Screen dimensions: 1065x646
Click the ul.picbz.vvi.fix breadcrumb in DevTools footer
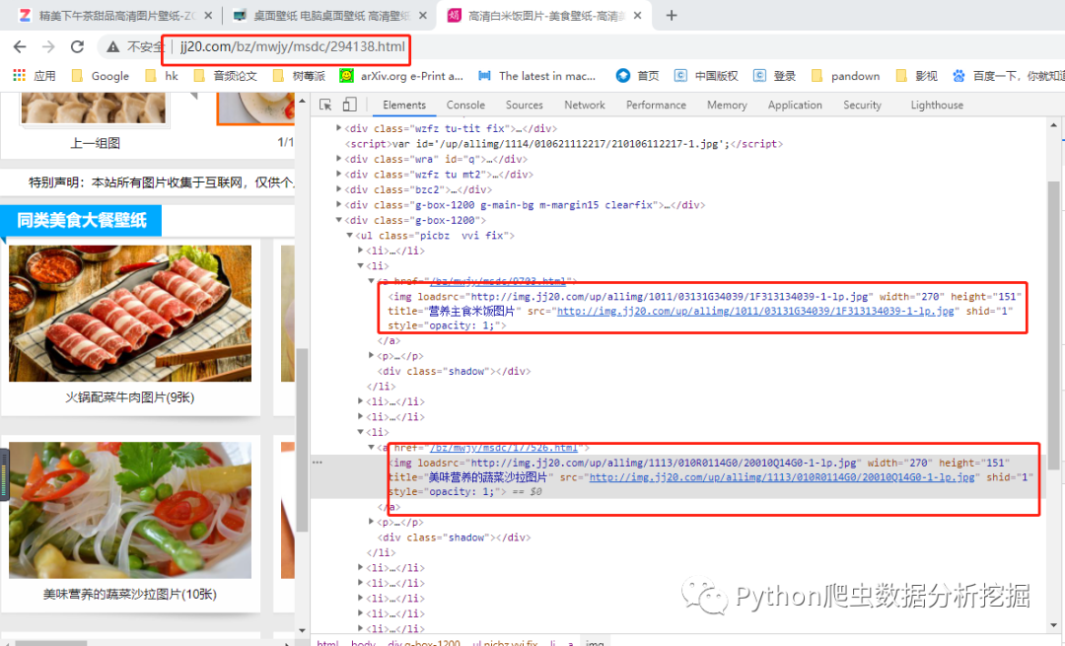(505, 642)
